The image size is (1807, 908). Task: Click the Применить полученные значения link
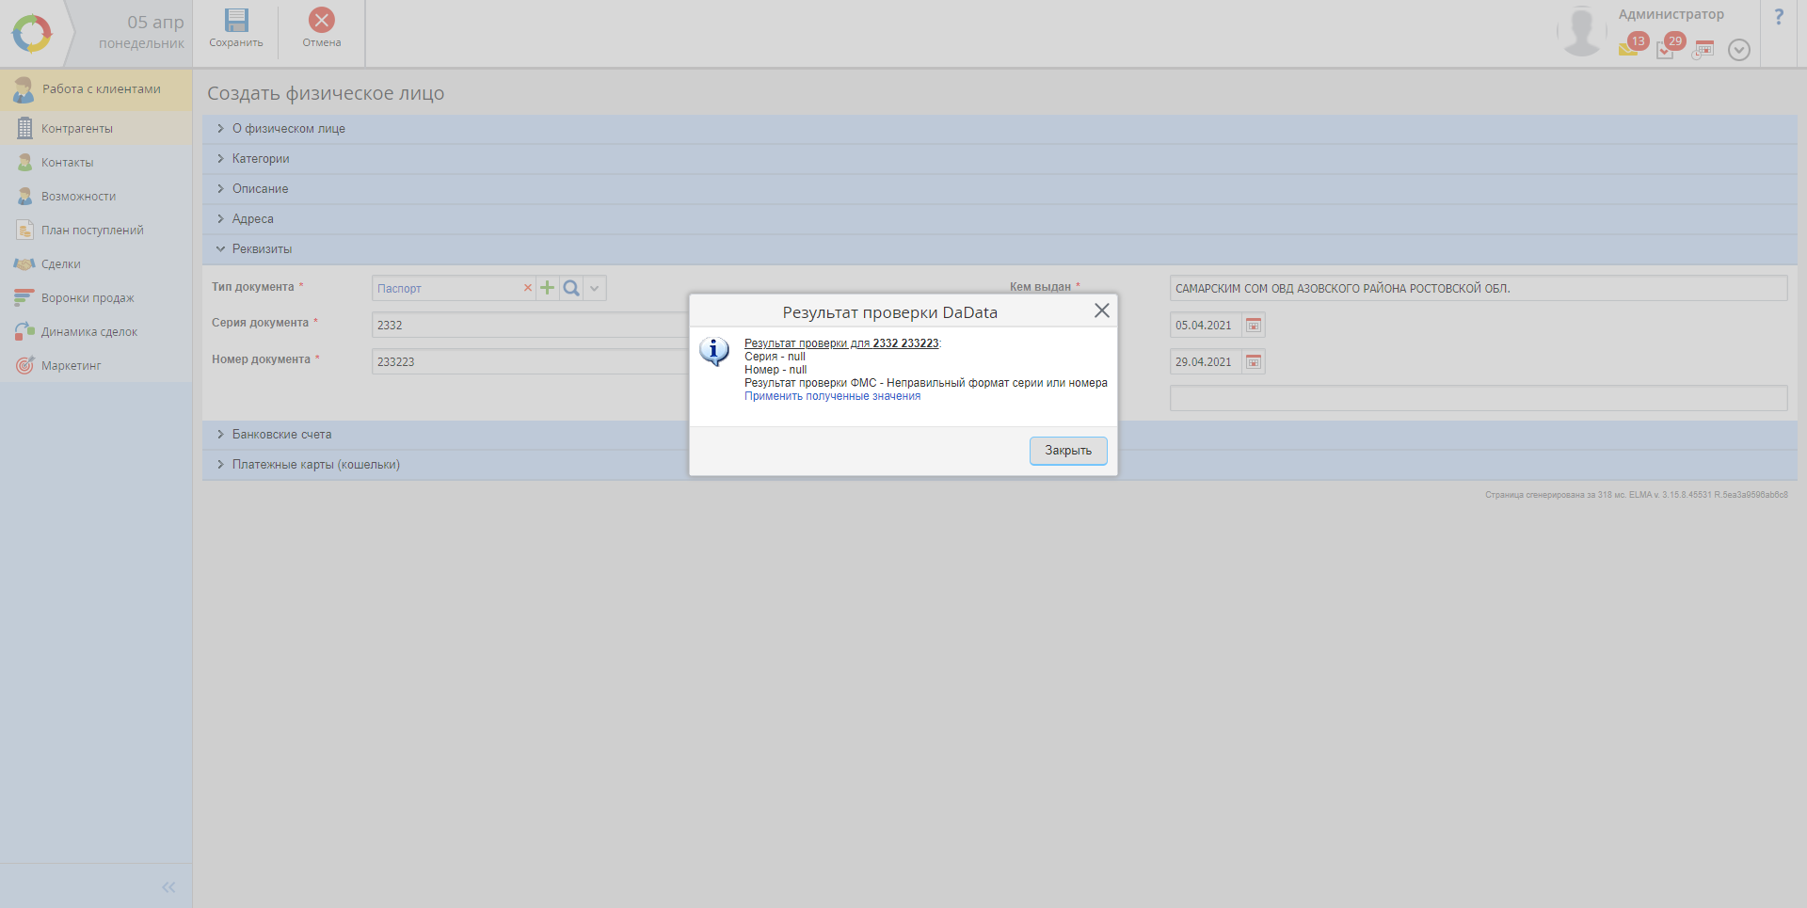832,397
